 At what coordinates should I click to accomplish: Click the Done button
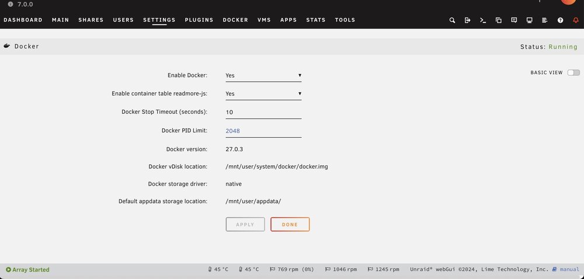click(x=290, y=224)
